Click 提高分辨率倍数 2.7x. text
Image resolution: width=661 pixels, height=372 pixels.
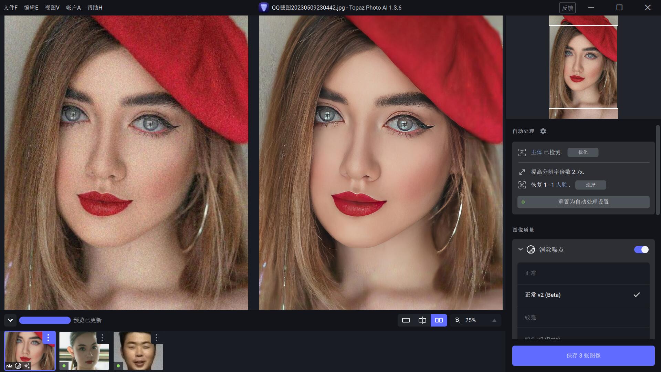tap(557, 172)
